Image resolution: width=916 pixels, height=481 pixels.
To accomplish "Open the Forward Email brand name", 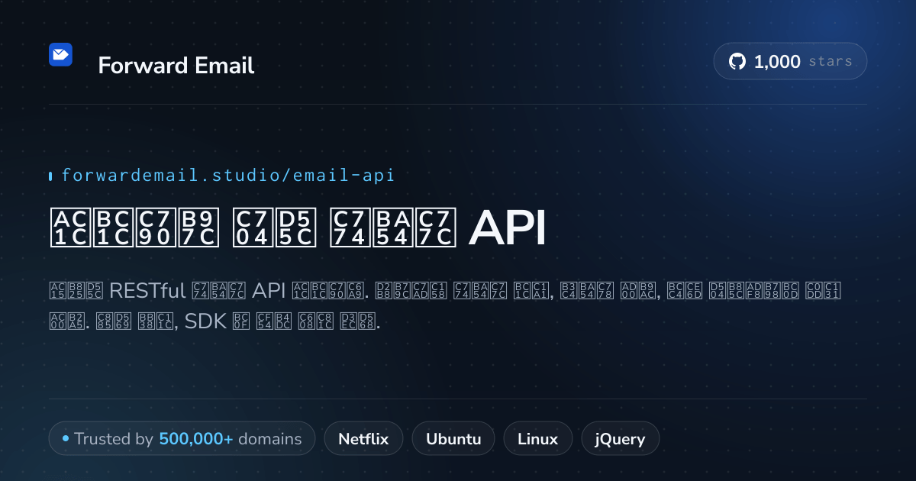I will tap(176, 66).
